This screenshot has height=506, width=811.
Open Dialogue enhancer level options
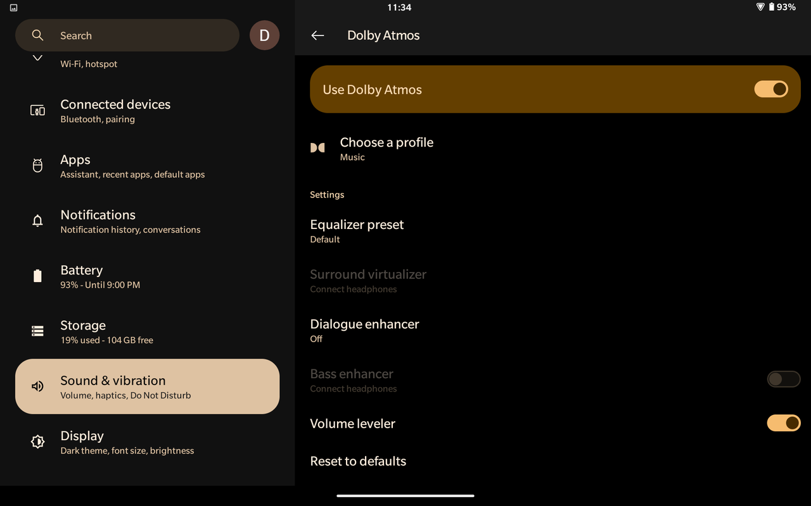coord(364,330)
